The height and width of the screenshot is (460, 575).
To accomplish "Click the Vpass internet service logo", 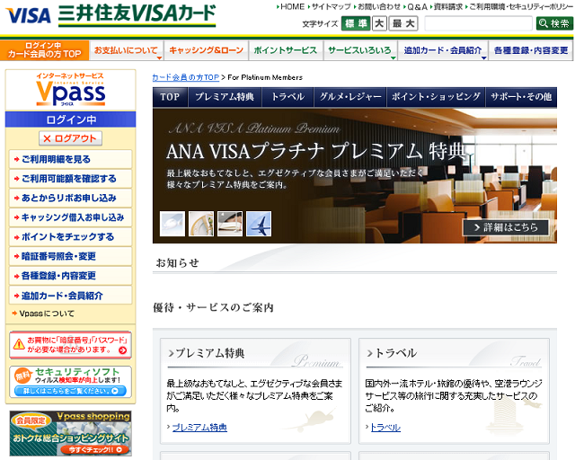I will tap(70, 90).
